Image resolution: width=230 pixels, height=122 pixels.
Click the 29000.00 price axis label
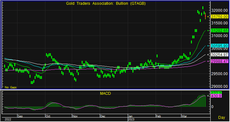coord(220,87)
